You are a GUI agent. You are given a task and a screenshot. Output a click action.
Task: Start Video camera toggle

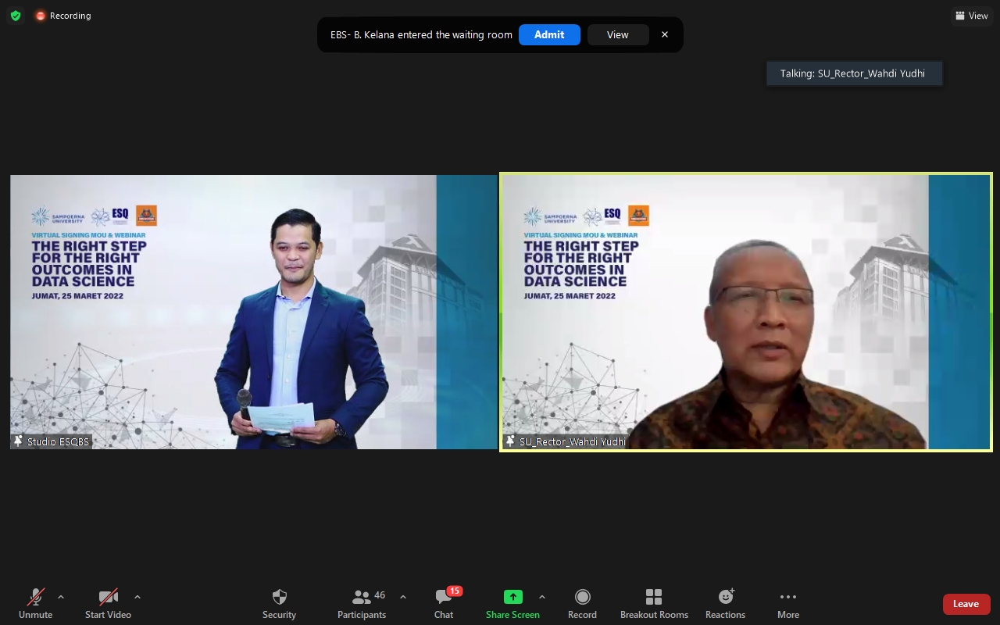pyautogui.click(x=108, y=603)
